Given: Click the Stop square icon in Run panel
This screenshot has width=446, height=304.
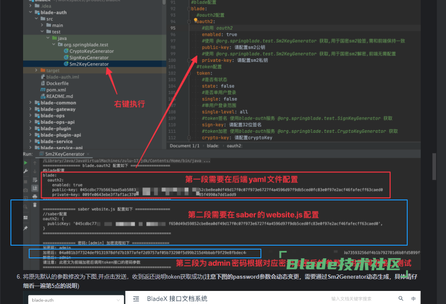Looking at the screenshot, I should tap(26, 182).
